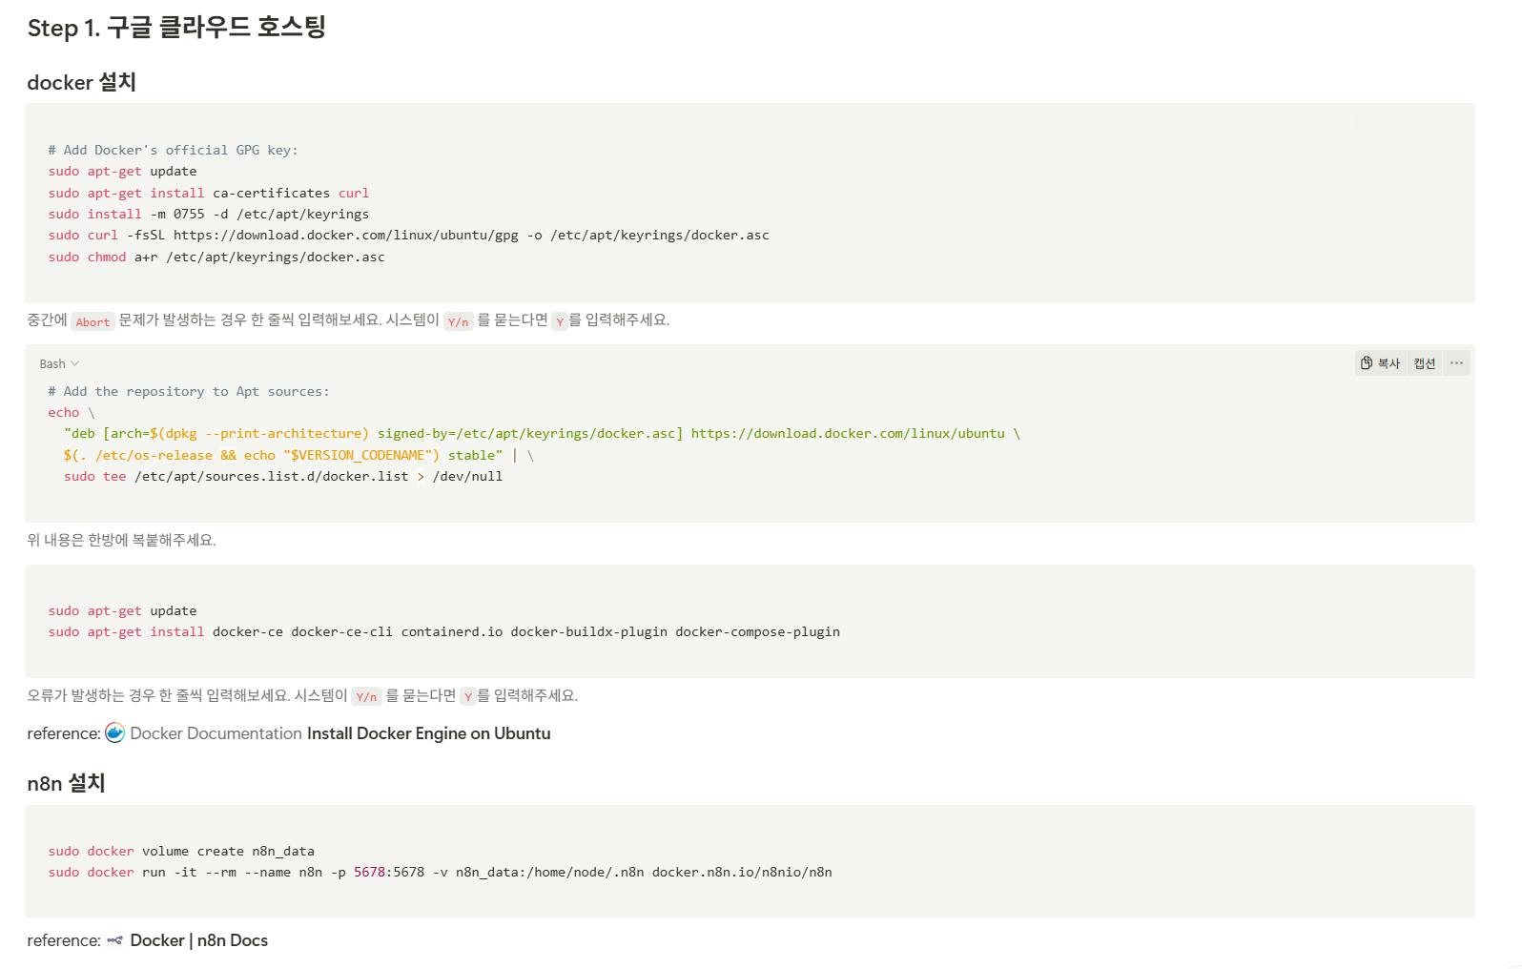
Task: Click the sentence starting 중간에 Abort 문제가
Action: tap(348, 320)
